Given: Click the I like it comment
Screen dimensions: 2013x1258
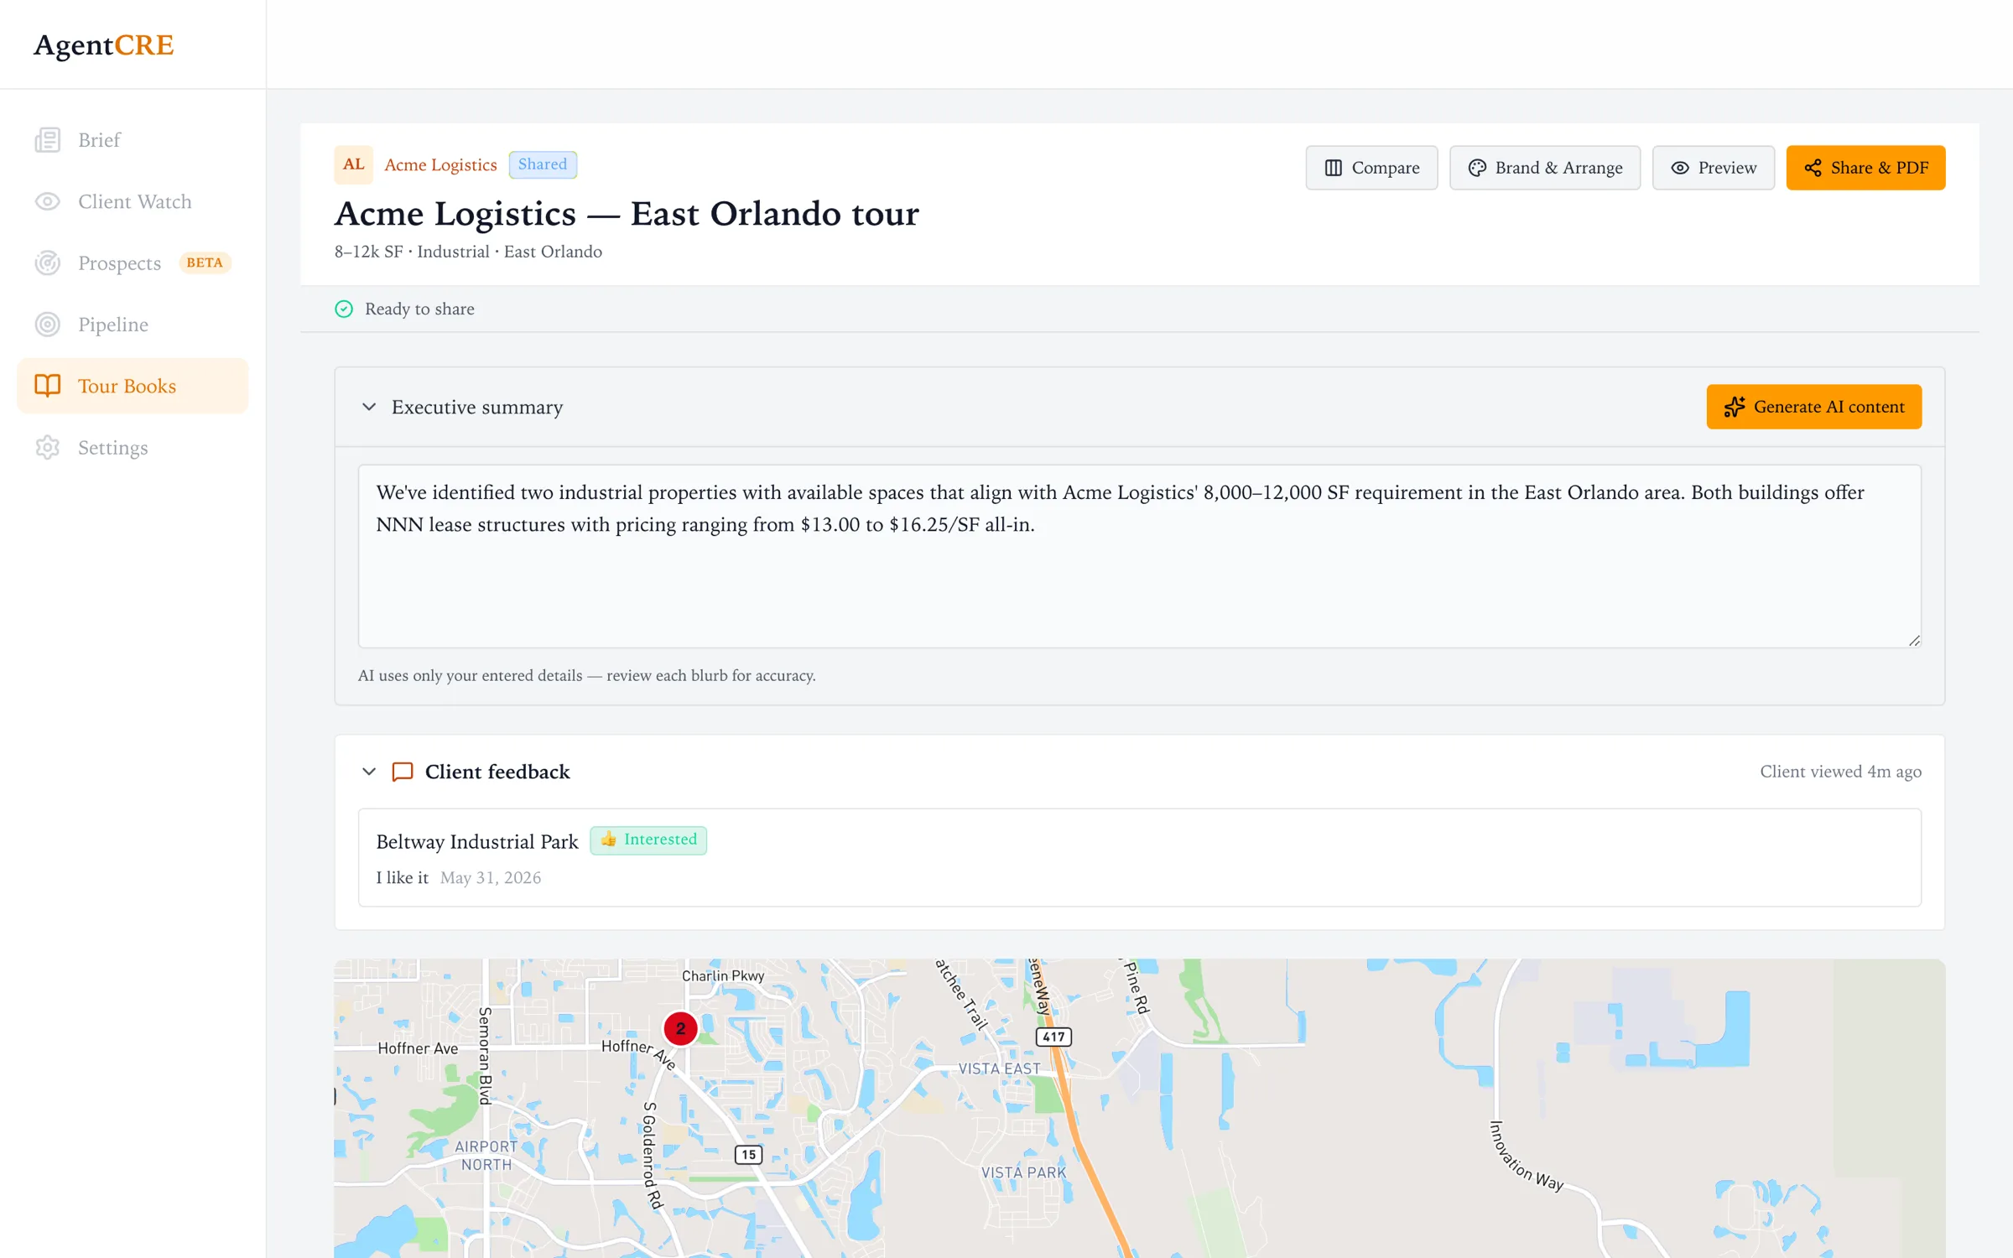Looking at the screenshot, I should click(402, 877).
